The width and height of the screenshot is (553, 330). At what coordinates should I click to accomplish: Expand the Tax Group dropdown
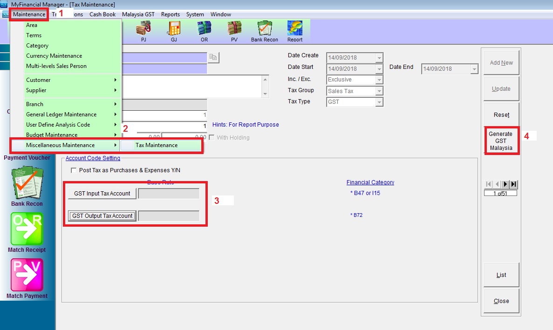coord(379,91)
